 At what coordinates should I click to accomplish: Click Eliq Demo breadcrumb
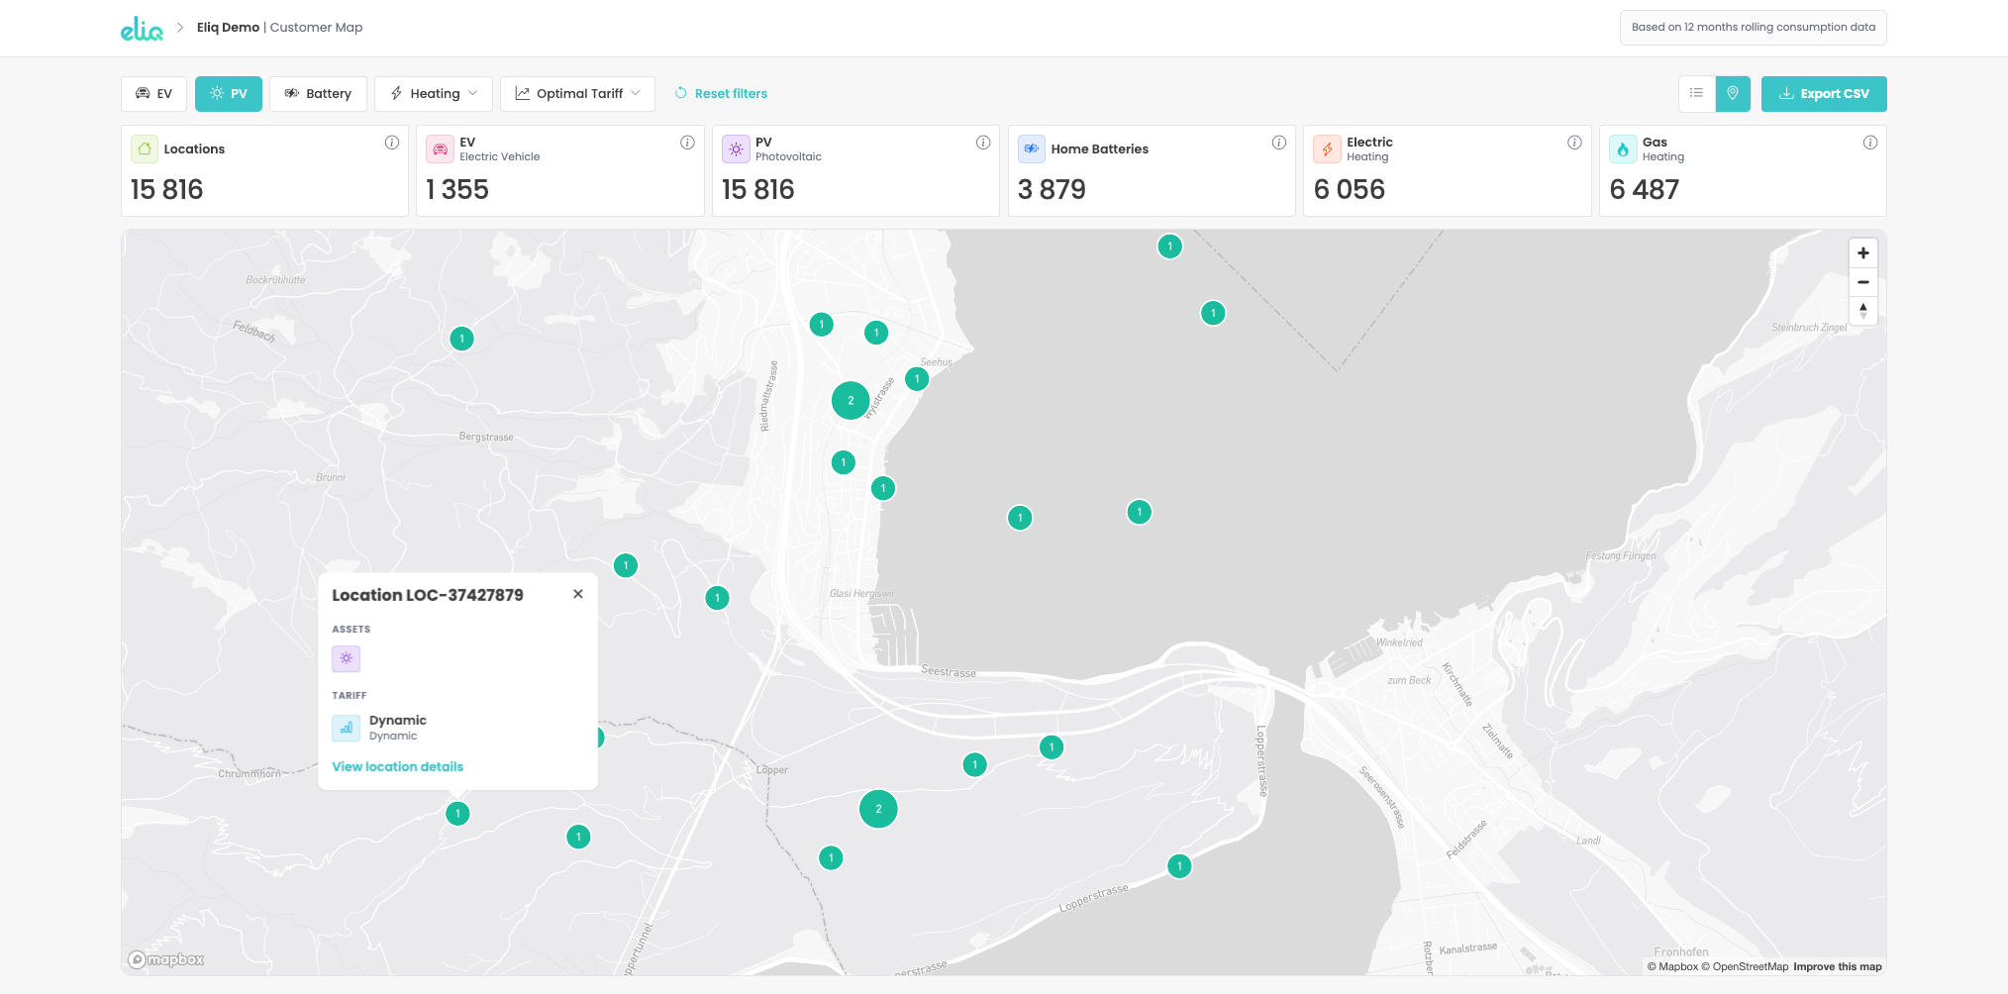pos(228,28)
